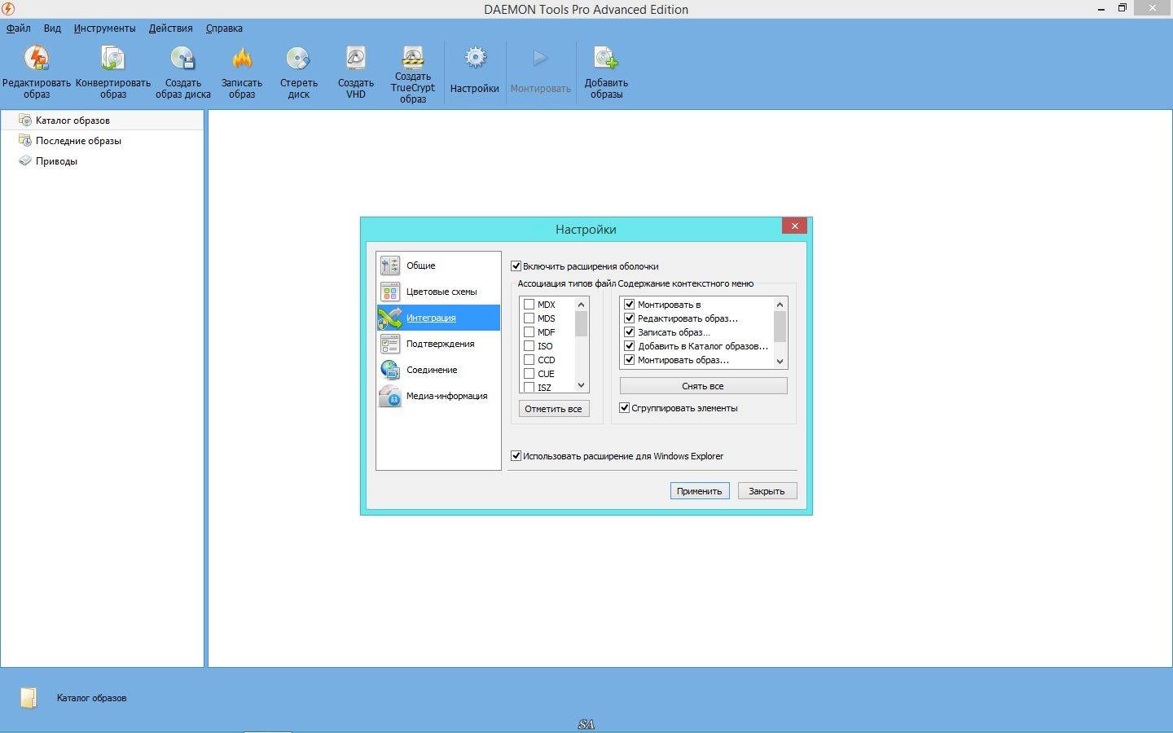Viewport: 1173px width, 733px height.
Task: Select the Интеграция settings section
Action: pos(438,318)
